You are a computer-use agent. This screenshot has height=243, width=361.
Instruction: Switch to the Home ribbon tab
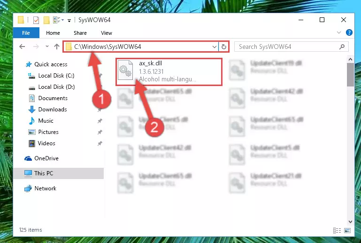click(53, 33)
